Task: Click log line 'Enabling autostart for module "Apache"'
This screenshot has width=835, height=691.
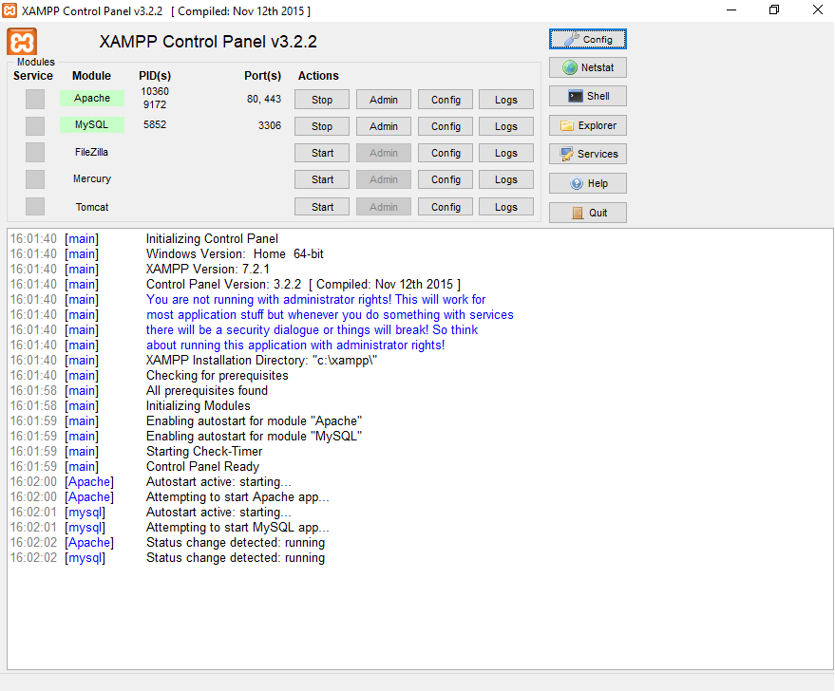Action: pos(254,420)
